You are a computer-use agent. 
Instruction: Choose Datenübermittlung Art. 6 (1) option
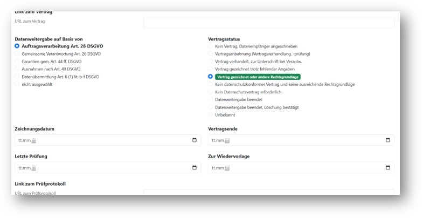[17, 77]
